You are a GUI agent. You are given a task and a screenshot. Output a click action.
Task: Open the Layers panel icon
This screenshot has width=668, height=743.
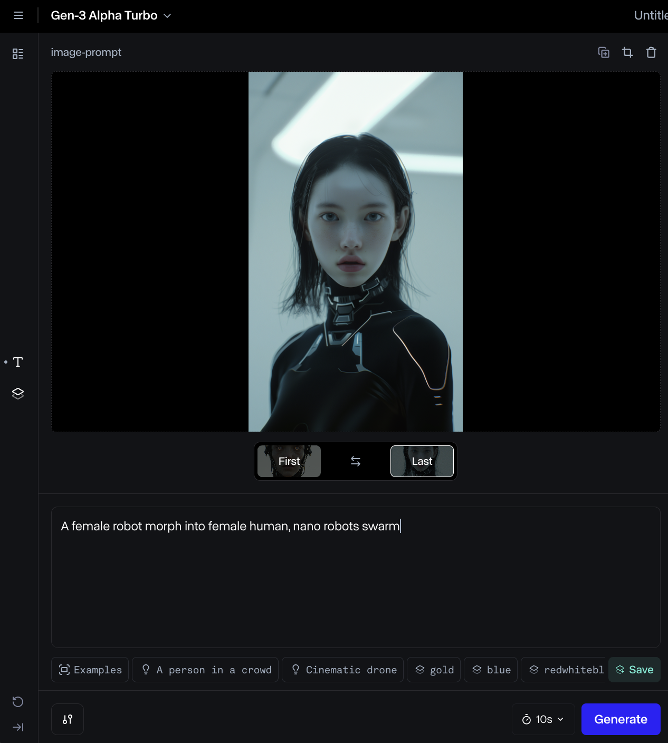[x=18, y=393]
